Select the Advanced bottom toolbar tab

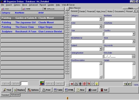pos(15,95)
